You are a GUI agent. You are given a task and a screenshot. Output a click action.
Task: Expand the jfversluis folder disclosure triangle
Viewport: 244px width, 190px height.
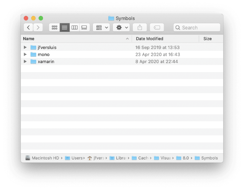(25, 47)
